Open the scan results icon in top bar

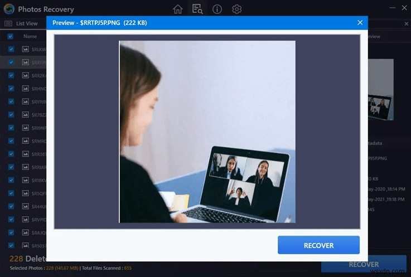click(x=197, y=9)
